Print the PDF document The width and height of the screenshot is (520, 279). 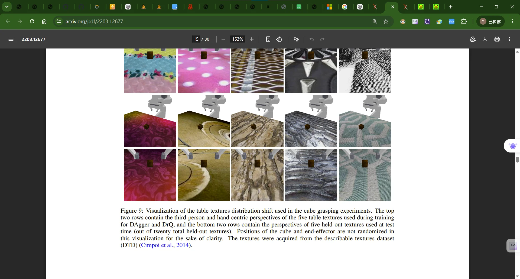point(497,39)
